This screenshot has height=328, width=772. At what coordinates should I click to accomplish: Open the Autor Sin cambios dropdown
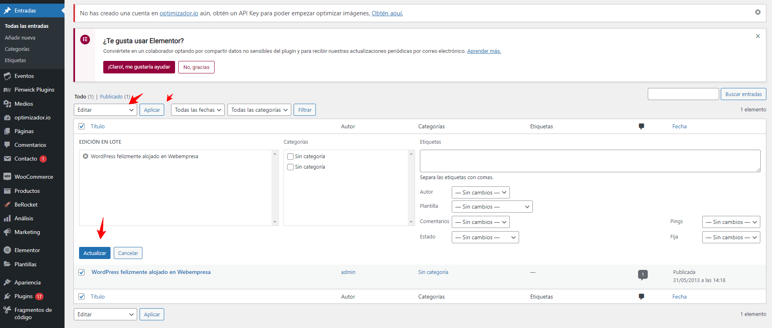click(x=481, y=192)
